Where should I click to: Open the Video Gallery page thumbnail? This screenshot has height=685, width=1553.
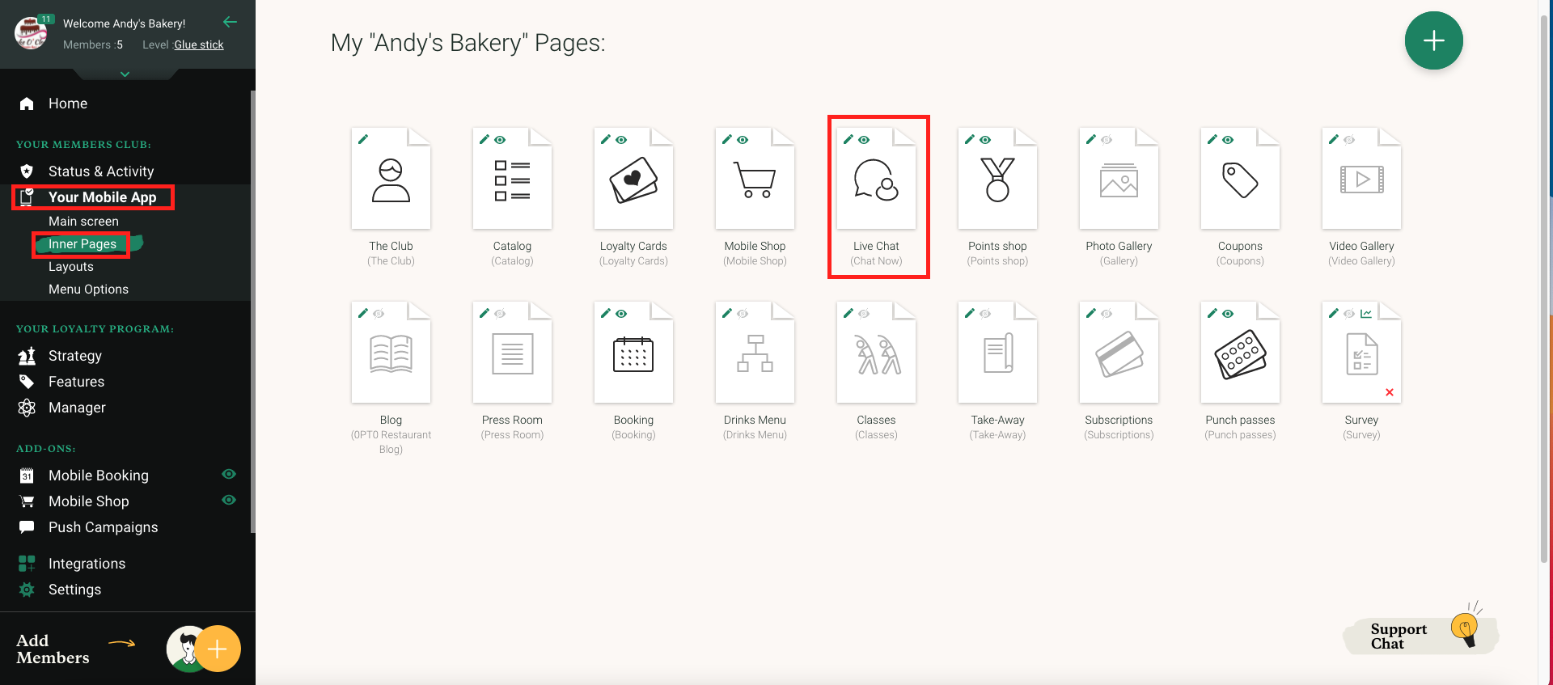(x=1361, y=179)
